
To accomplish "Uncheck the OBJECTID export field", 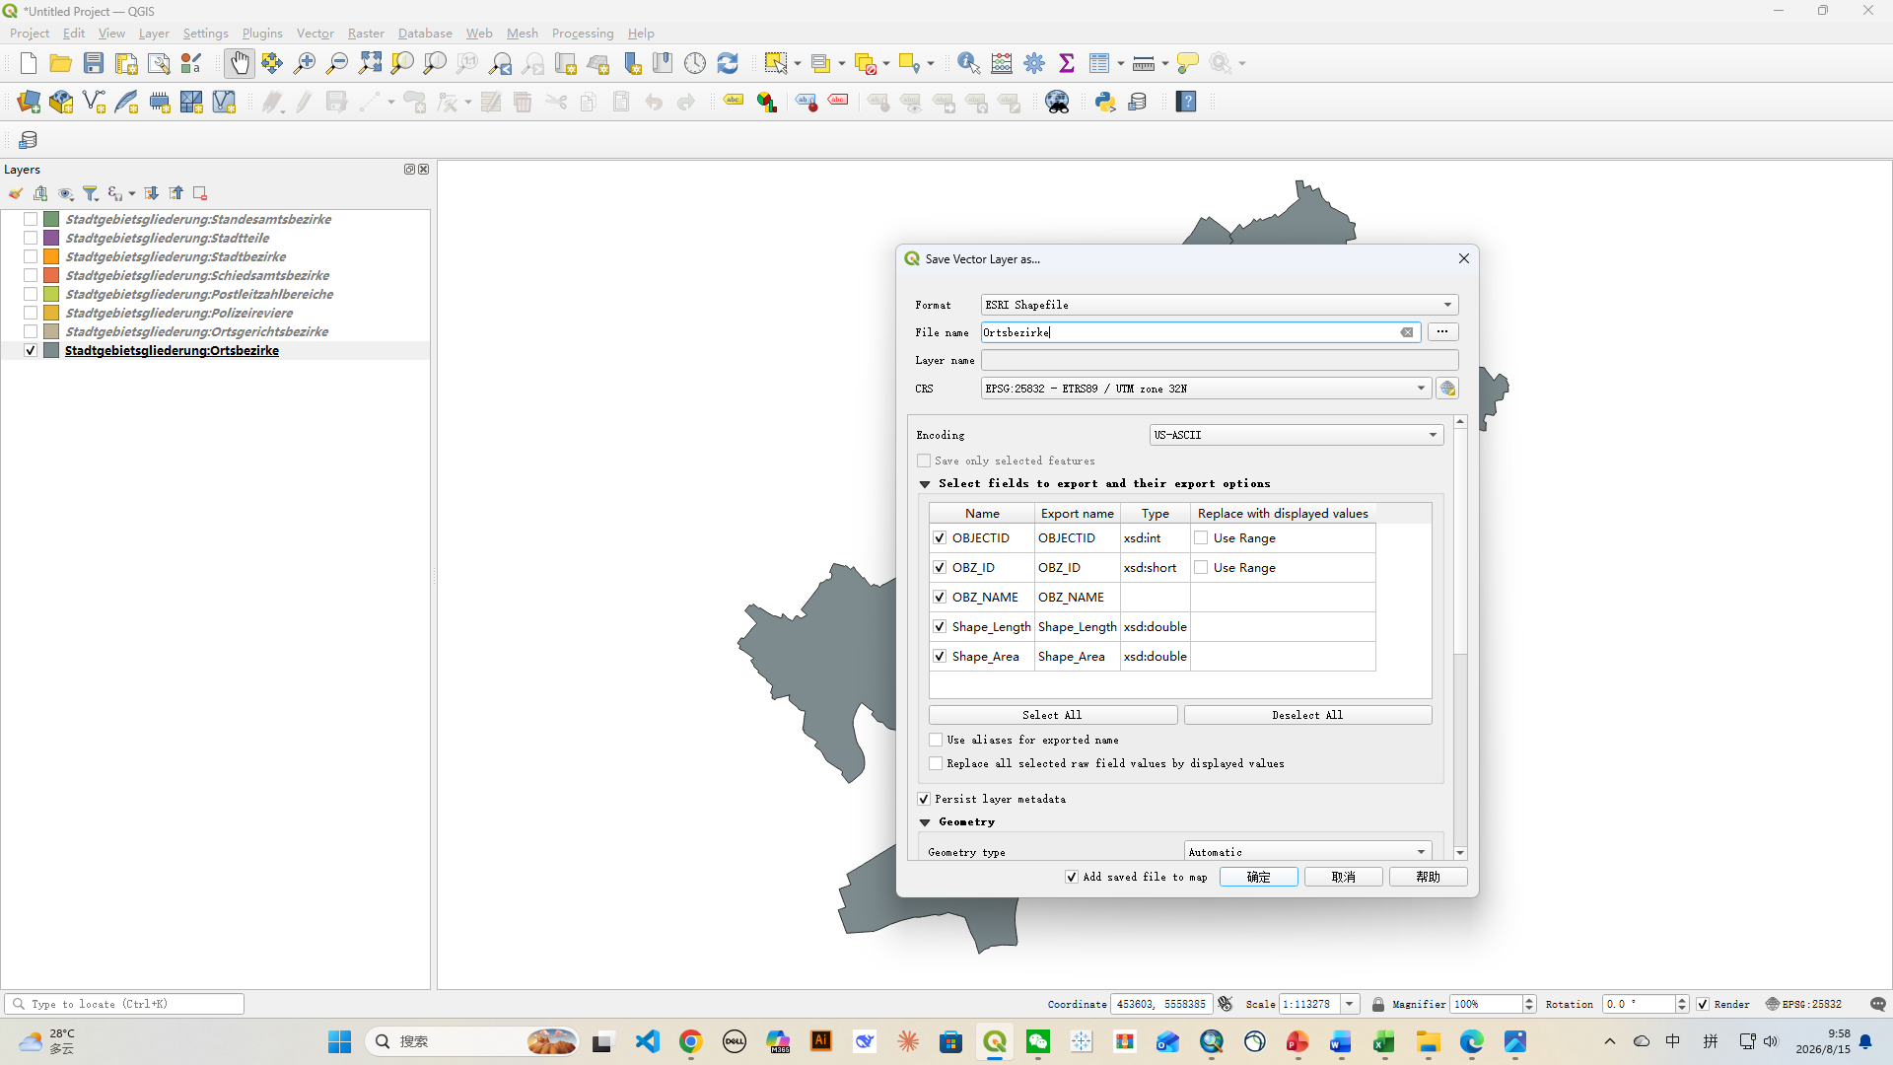I will [x=940, y=538].
